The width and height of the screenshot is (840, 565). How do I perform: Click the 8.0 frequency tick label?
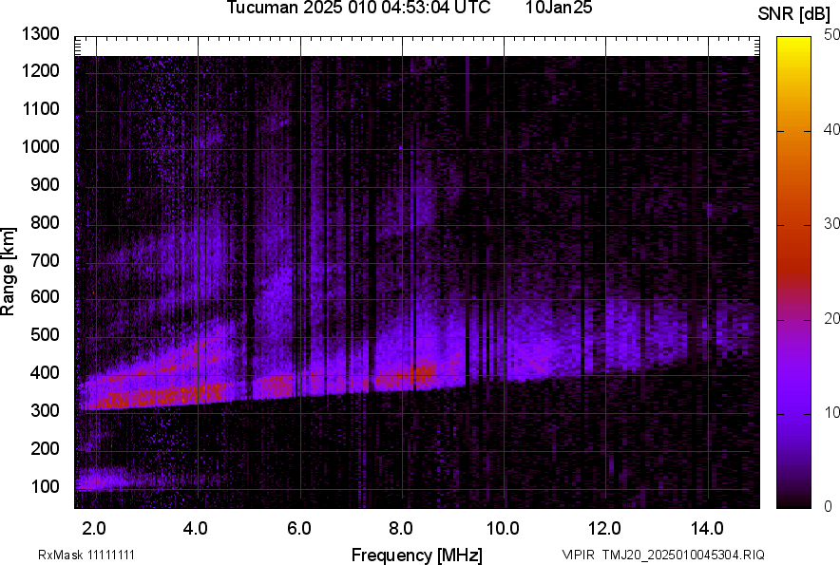402,528
